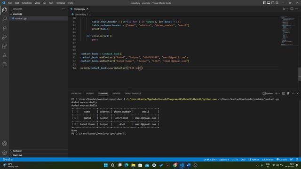
Task: Change the UTF-8 encoding in status bar
Action: (x=235, y=160)
